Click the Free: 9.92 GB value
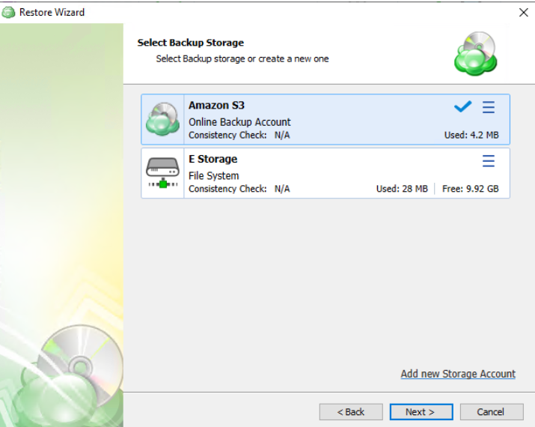 coord(470,189)
